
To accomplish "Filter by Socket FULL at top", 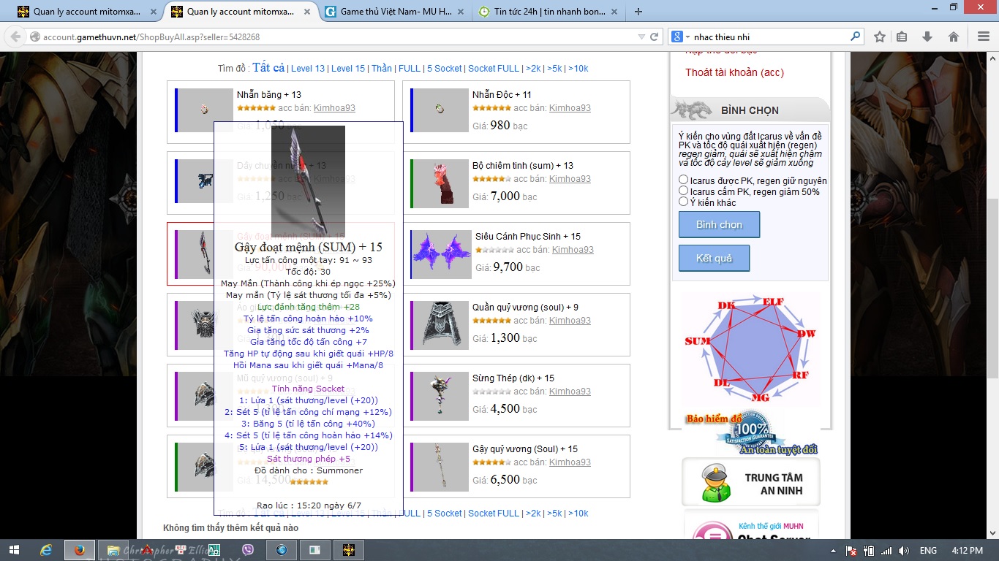I will pos(494,69).
